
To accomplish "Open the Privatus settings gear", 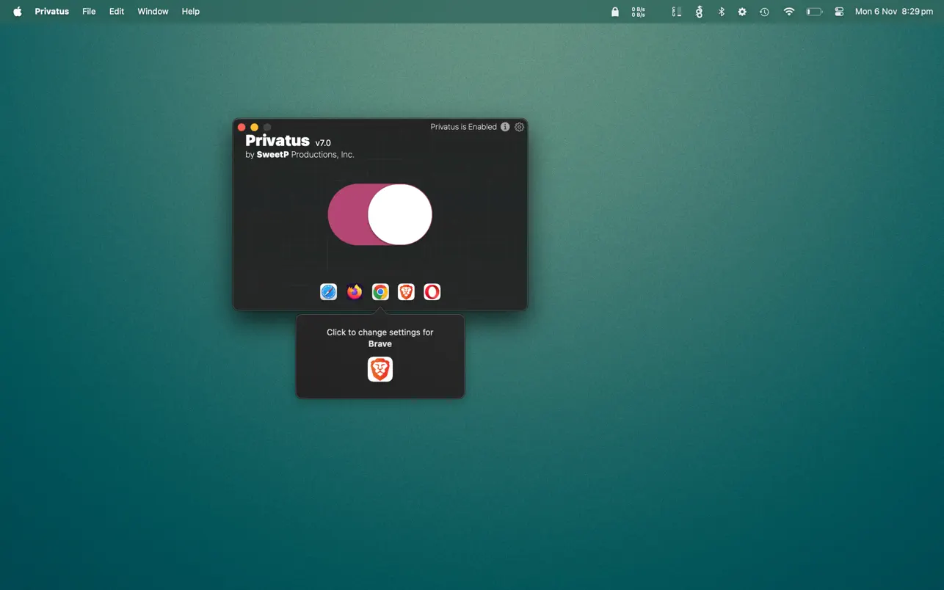I will (x=519, y=127).
